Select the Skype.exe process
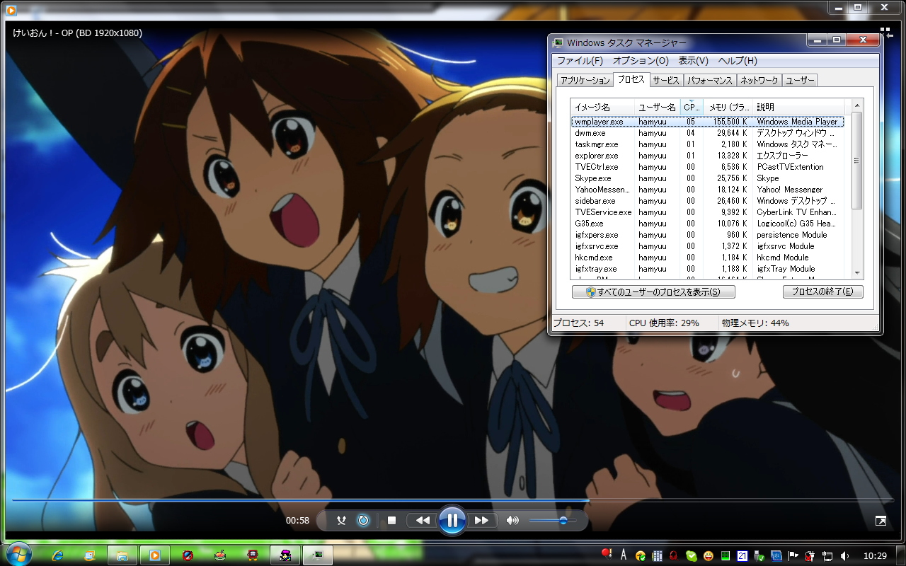Viewport: 906px width, 566px height. pyautogui.click(x=708, y=178)
